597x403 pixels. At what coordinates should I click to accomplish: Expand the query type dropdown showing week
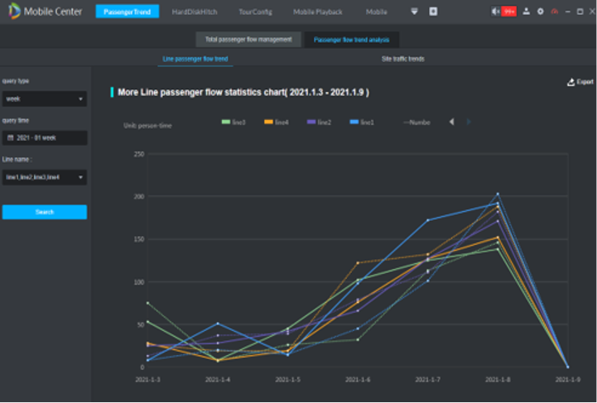(45, 99)
